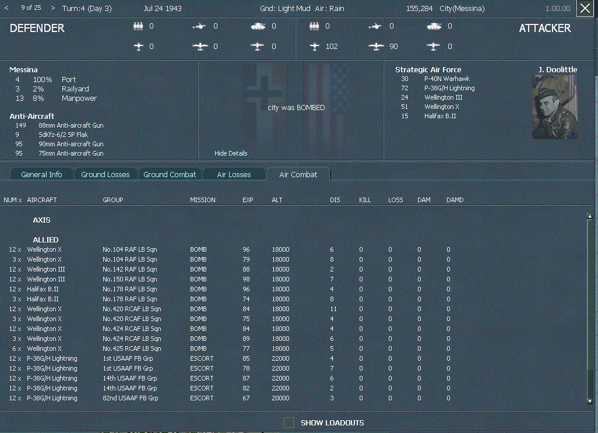Click SdKfz-6/2 SP Flak entry
This screenshot has width=598, height=433.
(63, 135)
